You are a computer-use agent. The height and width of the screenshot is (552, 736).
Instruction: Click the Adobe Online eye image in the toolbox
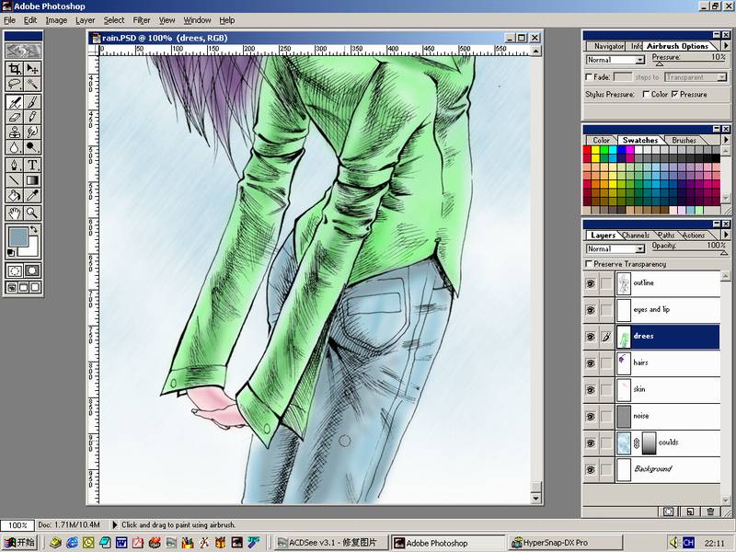tap(23, 51)
